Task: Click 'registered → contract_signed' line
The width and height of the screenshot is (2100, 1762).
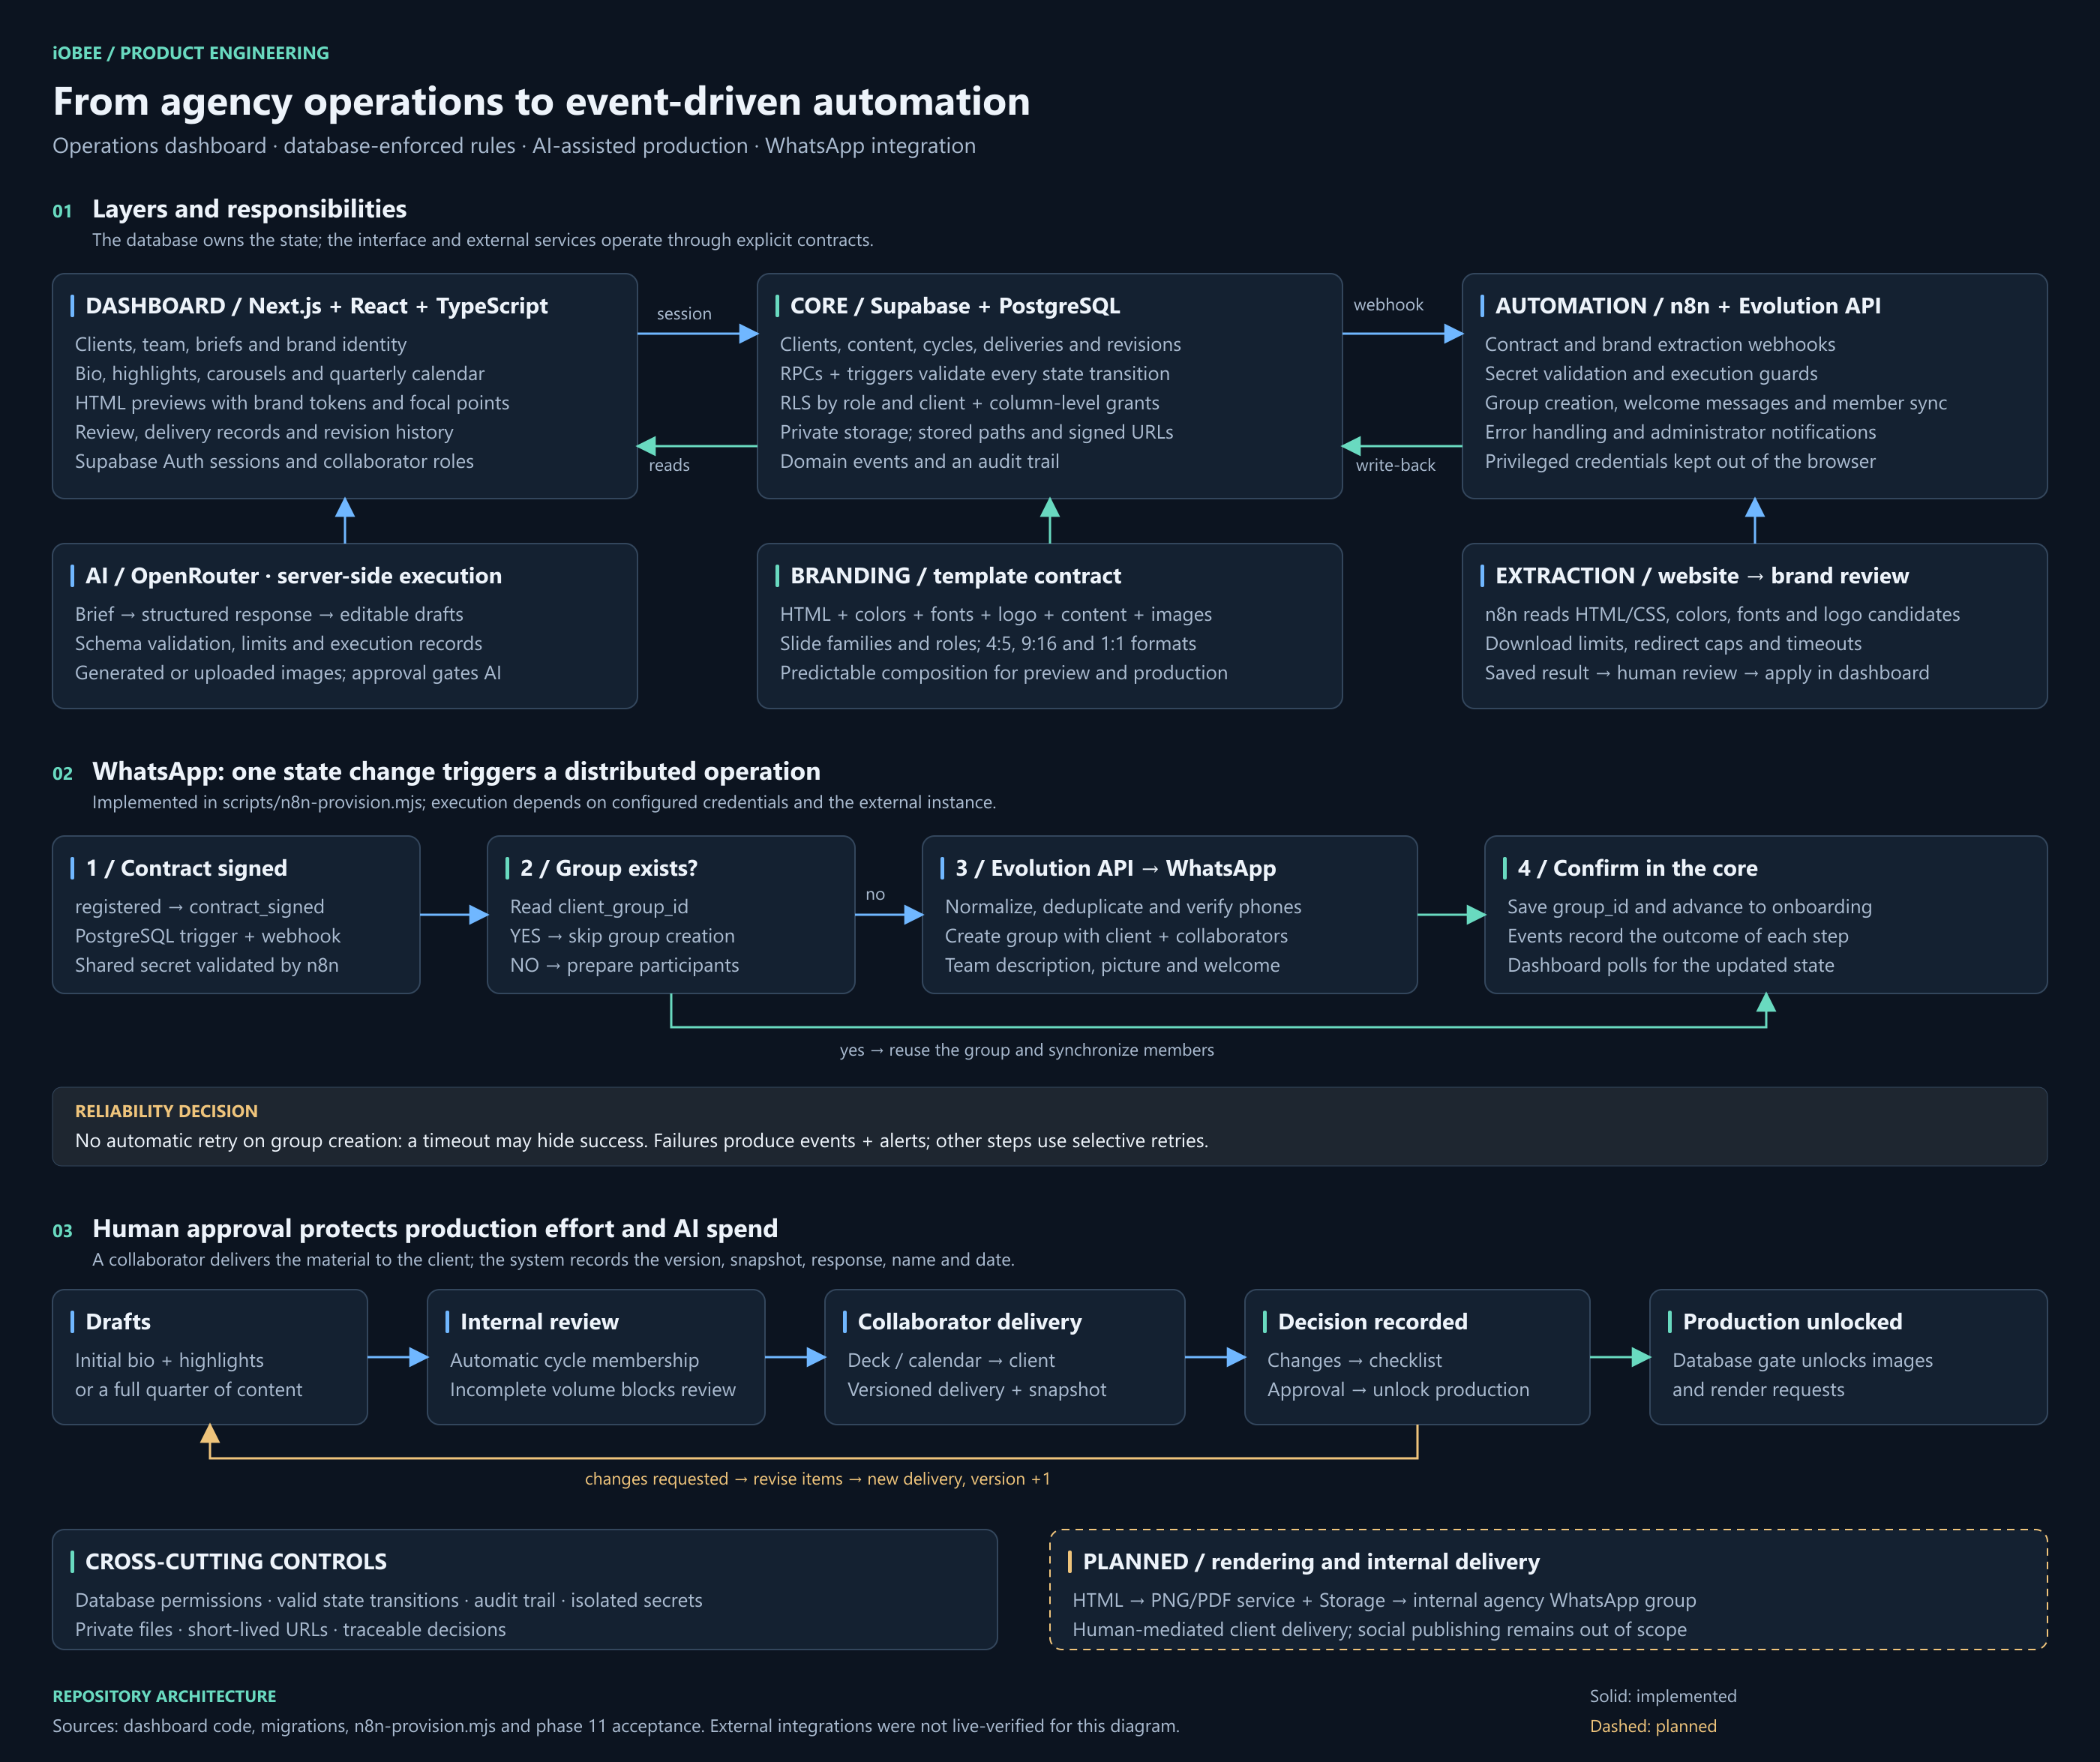Action: [199, 906]
